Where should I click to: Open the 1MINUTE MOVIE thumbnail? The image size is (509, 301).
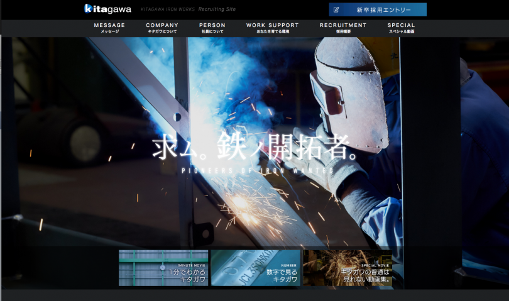tap(163, 268)
